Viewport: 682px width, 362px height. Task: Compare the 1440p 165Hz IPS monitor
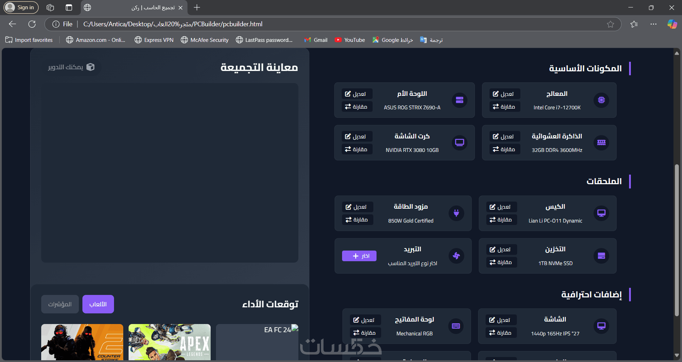pos(501,333)
